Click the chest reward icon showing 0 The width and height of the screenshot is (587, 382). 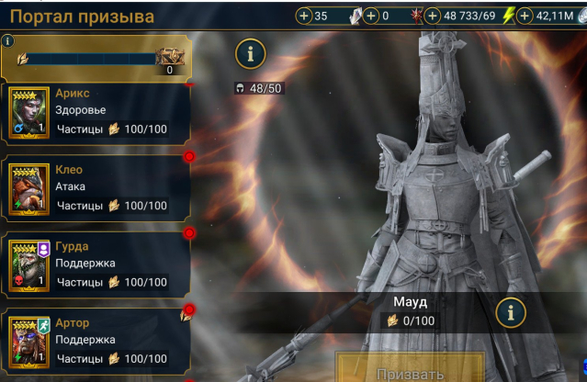pyautogui.click(x=170, y=60)
